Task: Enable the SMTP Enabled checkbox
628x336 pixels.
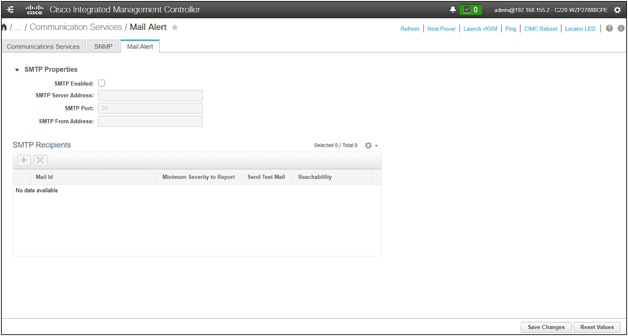Action: tap(102, 83)
